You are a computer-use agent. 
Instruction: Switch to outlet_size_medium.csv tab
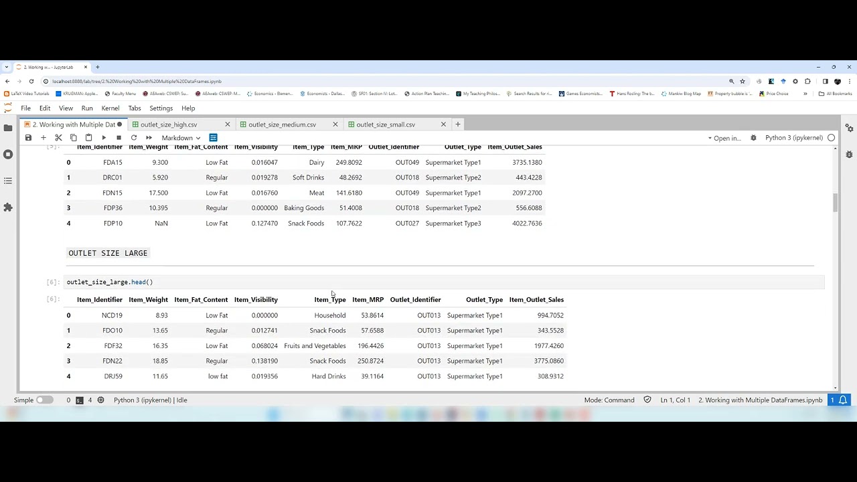coord(282,125)
